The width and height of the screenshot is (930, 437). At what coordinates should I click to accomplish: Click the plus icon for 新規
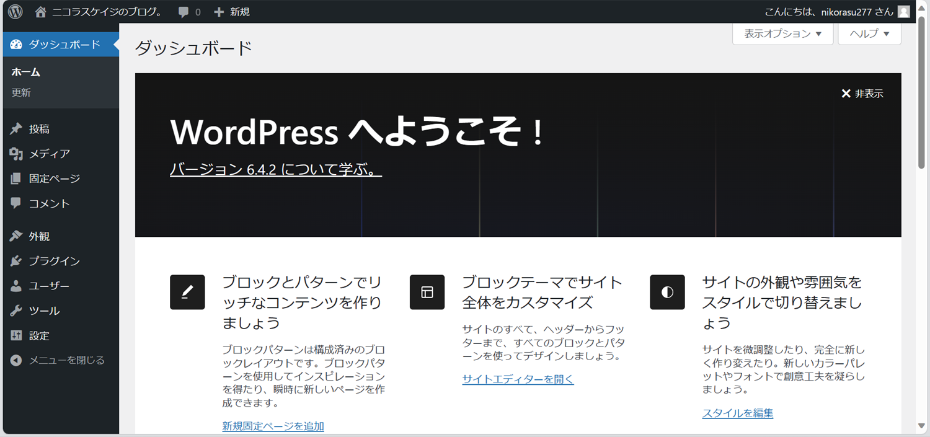[219, 12]
